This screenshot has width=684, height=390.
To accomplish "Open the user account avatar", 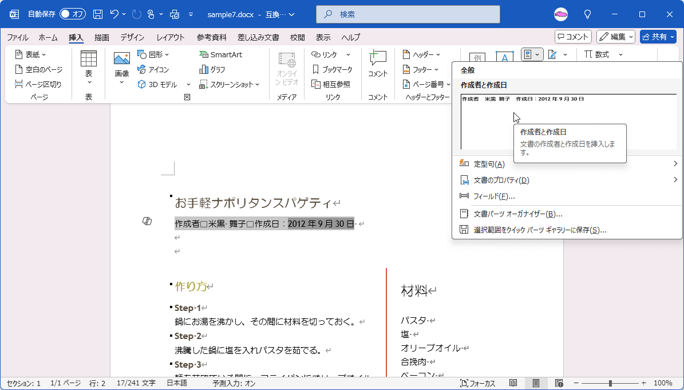I will click(x=560, y=14).
